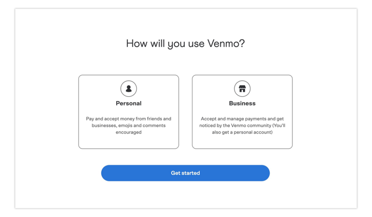Click the "How will you use Venmo?" title
372x217 pixels.
[x=185, y=43]
